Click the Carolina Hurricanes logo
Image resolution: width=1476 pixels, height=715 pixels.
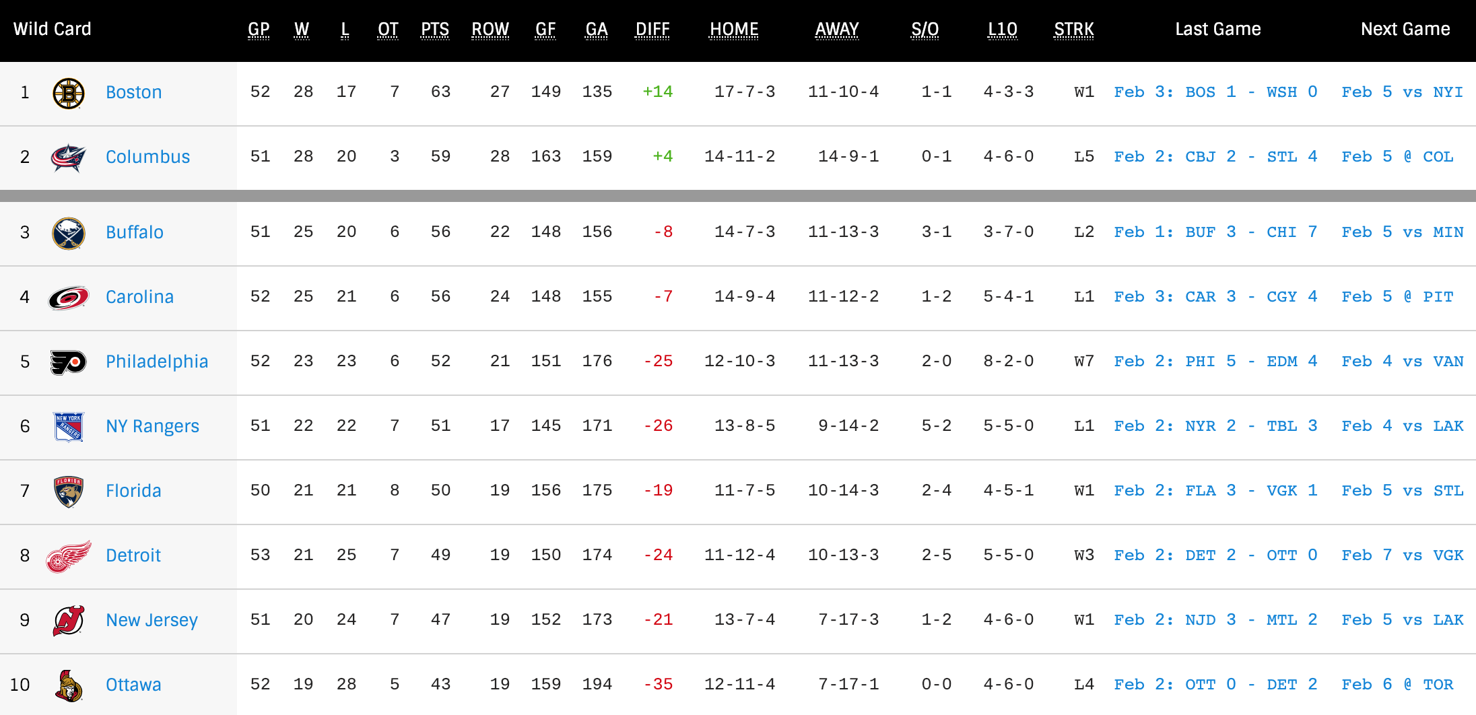pyautogui.click(x=69, y=298)
